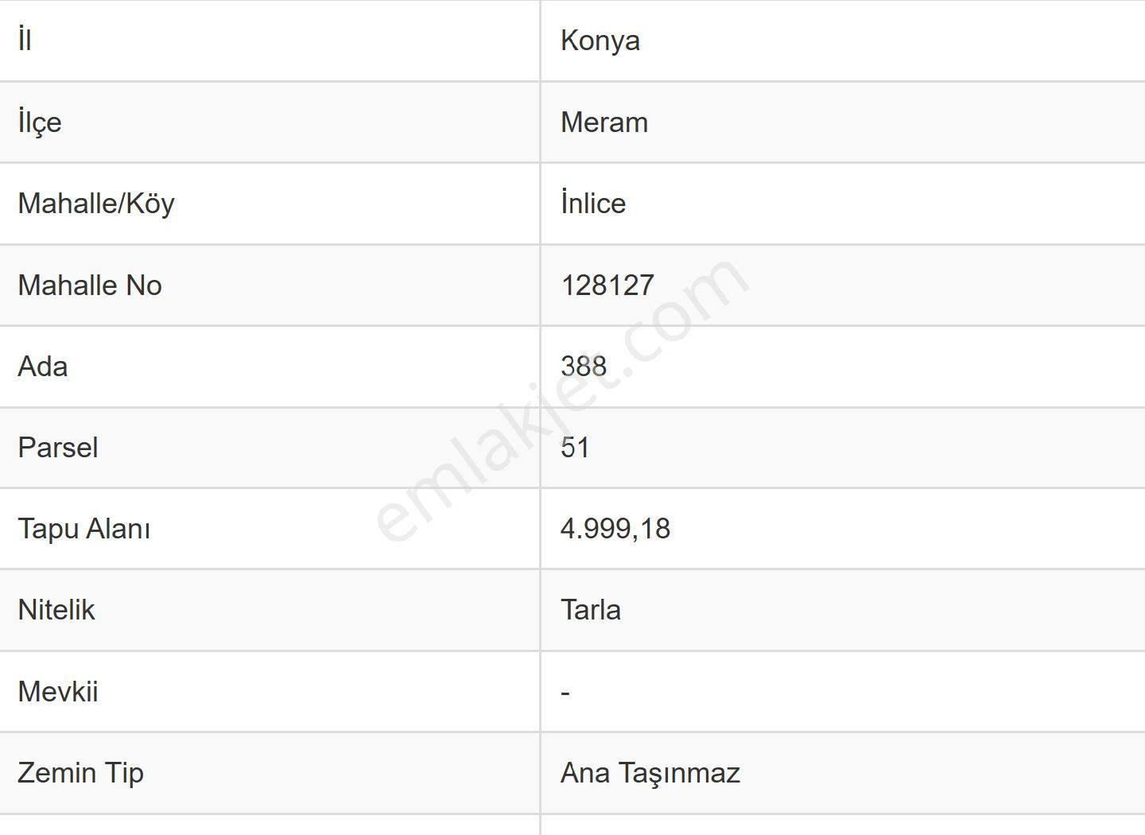Image resolution: width=1145 pixels, height=835 pixels.
Task: Click the Parsel label cell
Action: coord(58,448)
